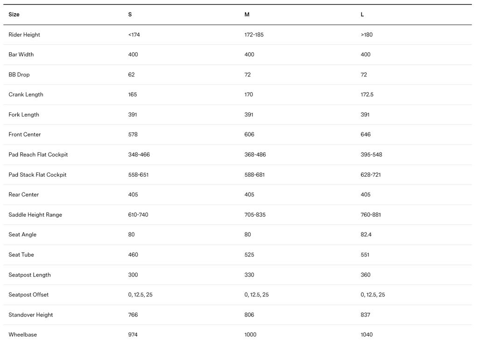The width and height of the screenshot is (478, 344).
Task: Click Standover Height value 837
Action: pyautogui.click(x=366, y=315)
